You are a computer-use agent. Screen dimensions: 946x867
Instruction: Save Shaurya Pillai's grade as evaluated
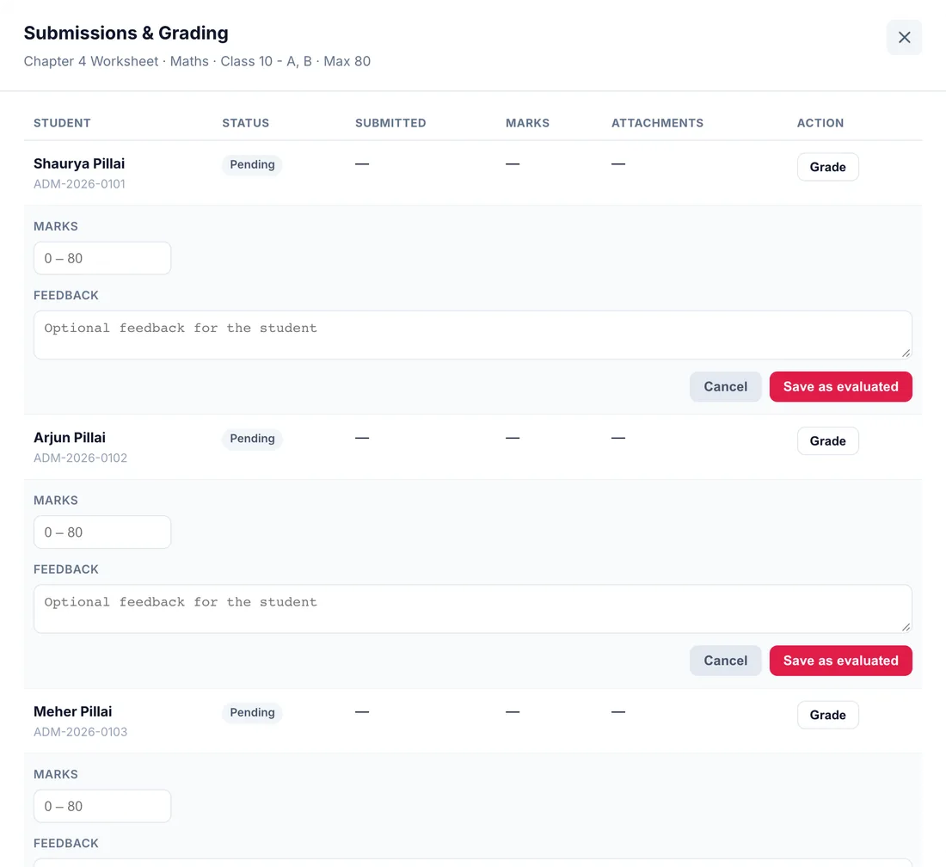(x=840, y=387)
